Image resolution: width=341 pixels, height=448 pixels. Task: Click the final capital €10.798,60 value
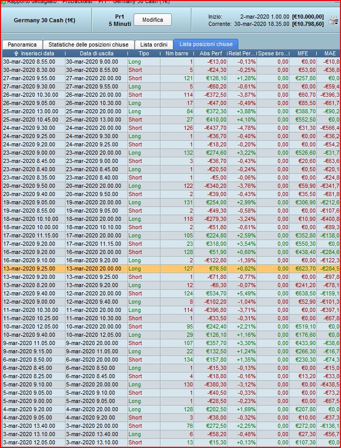(308, 24)
